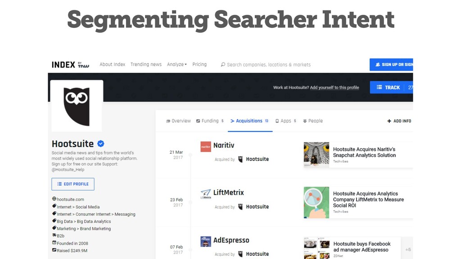
Task: Switch to the Overview tab
Action: [178, 121]
